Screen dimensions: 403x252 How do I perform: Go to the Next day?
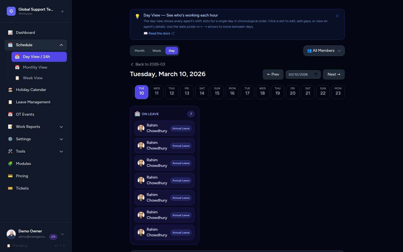click(x=334, y=74)
